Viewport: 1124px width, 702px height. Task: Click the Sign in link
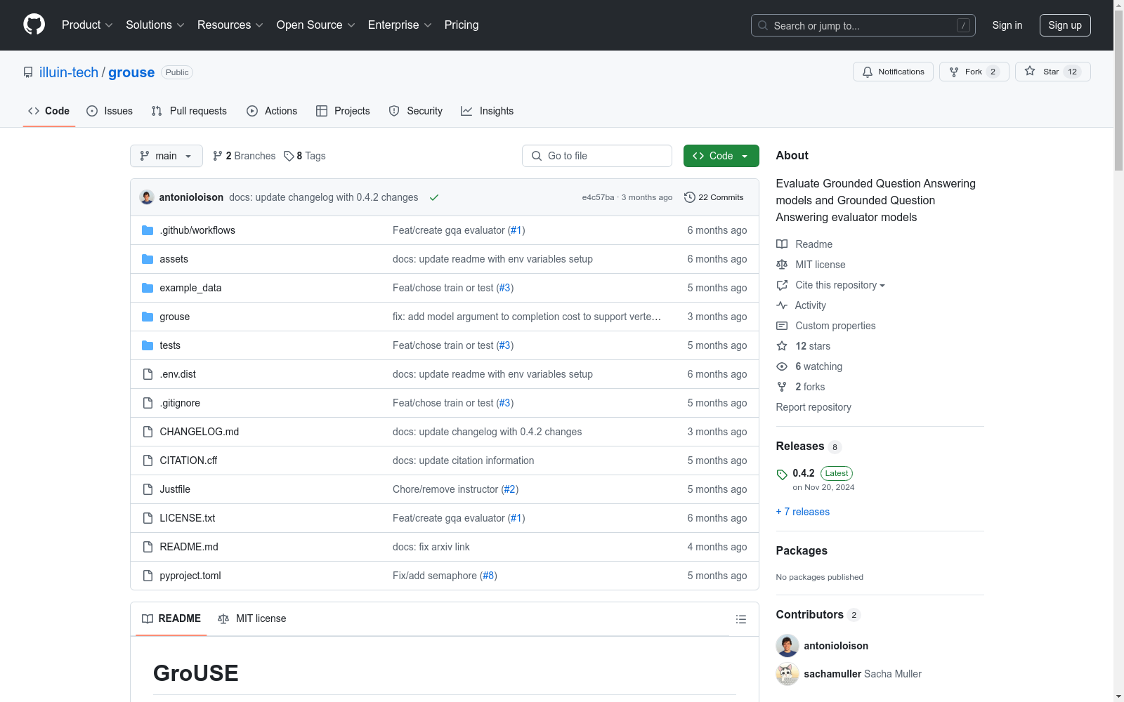[x=1007, y=25]
